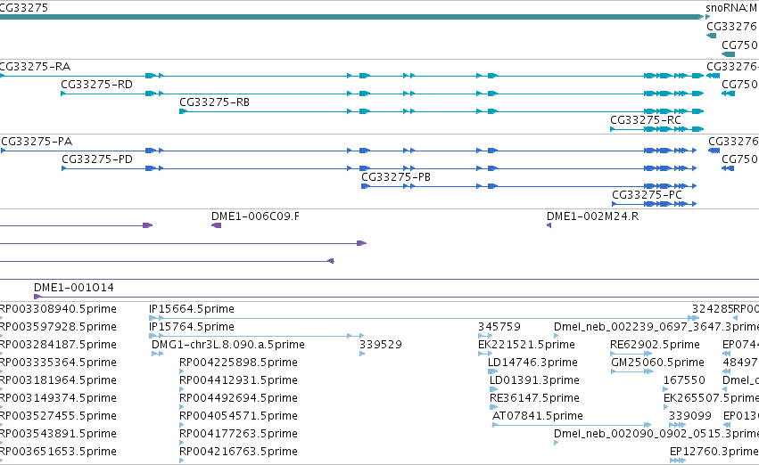The width and height of the screenshot is (759, 465).
Task: Click the RE62902.5prime label
Action: tap(655, 345)
